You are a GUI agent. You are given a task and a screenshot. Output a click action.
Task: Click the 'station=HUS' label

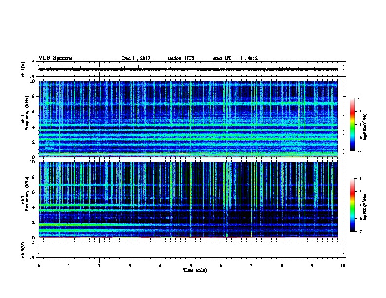click(x=181, y=58)
